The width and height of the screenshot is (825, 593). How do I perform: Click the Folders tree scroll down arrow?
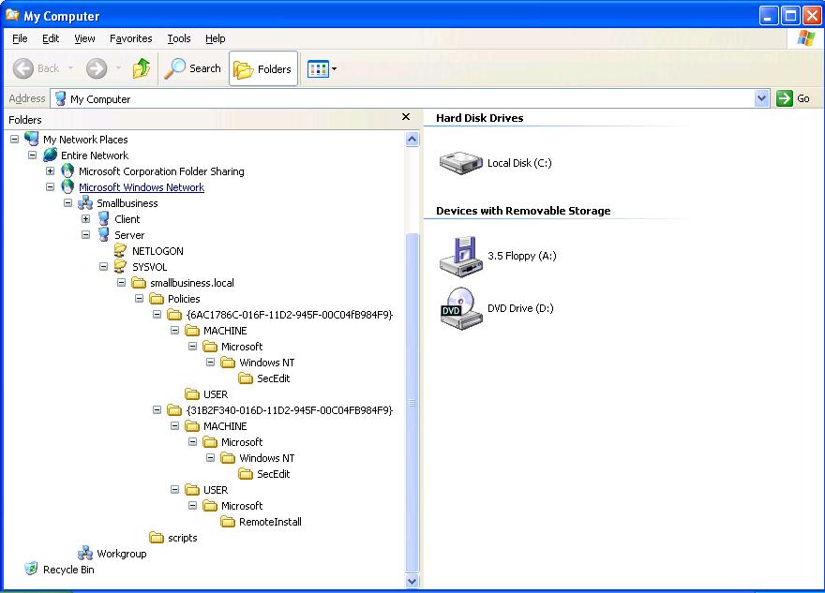[412, 581]
